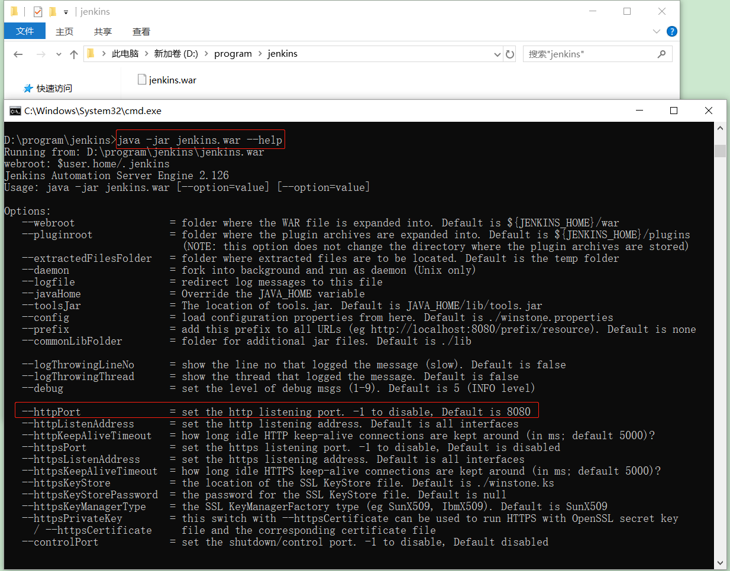Click the --httpsKeyStorePassword option text

point(89,495)
